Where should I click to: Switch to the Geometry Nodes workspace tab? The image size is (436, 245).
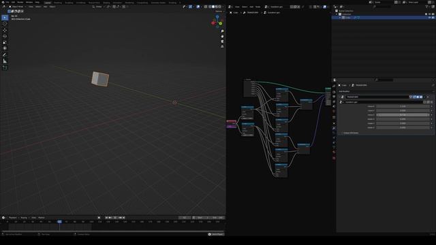tap(158, 3)
